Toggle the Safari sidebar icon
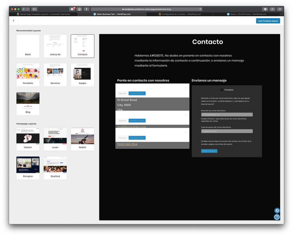Image resolution: width=293 pixels, height=236 pixels. [34, 9]
